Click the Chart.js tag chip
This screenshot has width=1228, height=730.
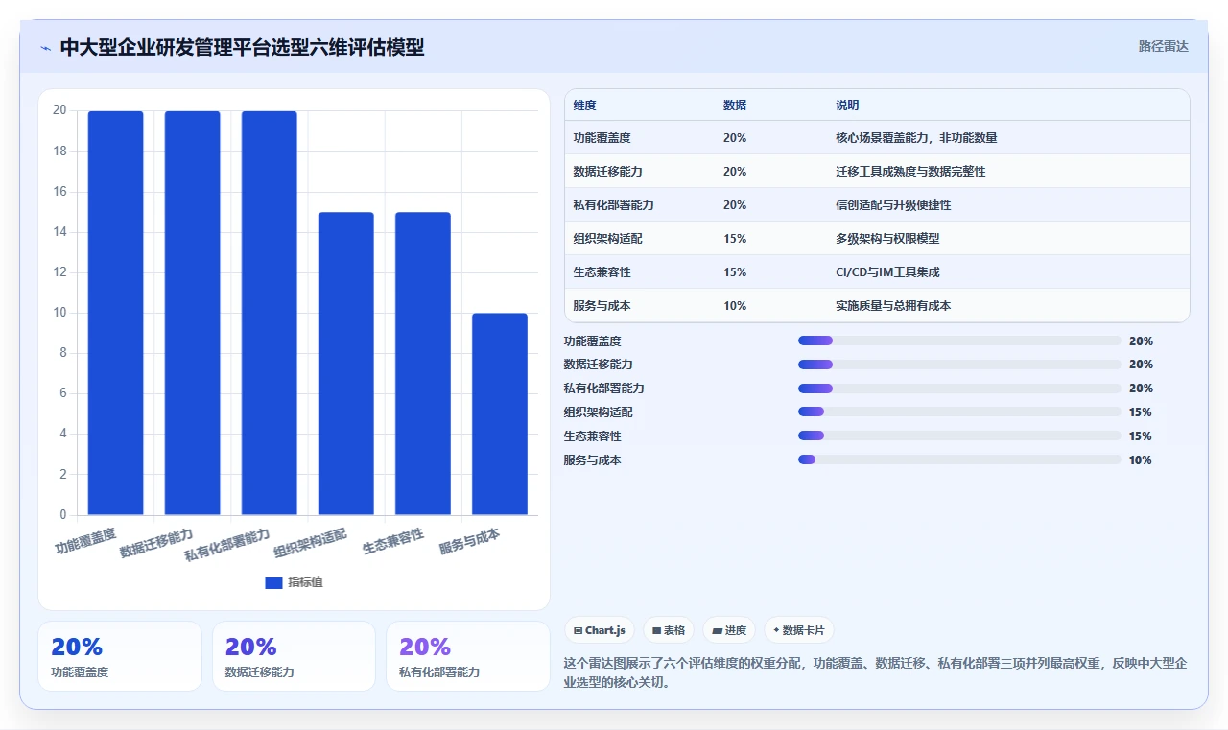click(600, 630)
